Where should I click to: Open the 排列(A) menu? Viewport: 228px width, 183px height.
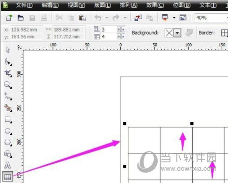click(129, 5)
